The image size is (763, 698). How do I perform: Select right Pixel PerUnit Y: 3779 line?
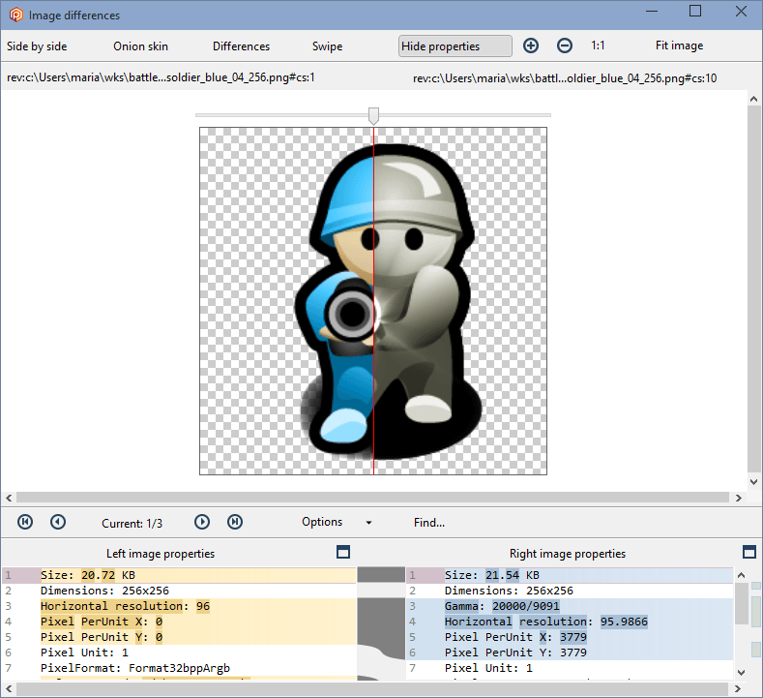[570, 652]
